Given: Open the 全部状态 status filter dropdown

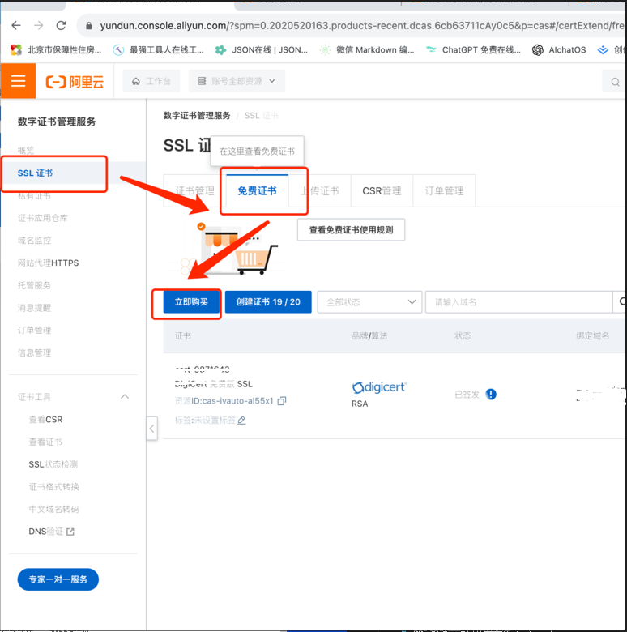Looking at the screenshot, I should point(369,302).
